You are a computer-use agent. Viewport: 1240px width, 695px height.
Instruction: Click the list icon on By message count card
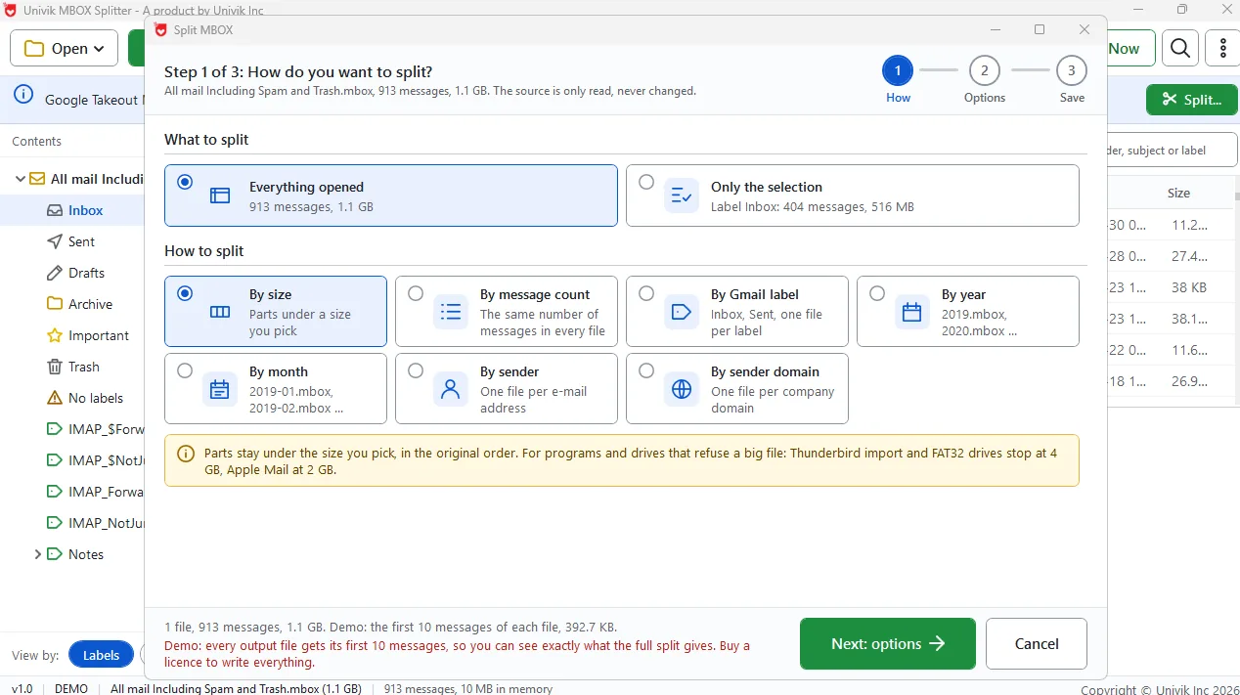(x=451, y=312)
